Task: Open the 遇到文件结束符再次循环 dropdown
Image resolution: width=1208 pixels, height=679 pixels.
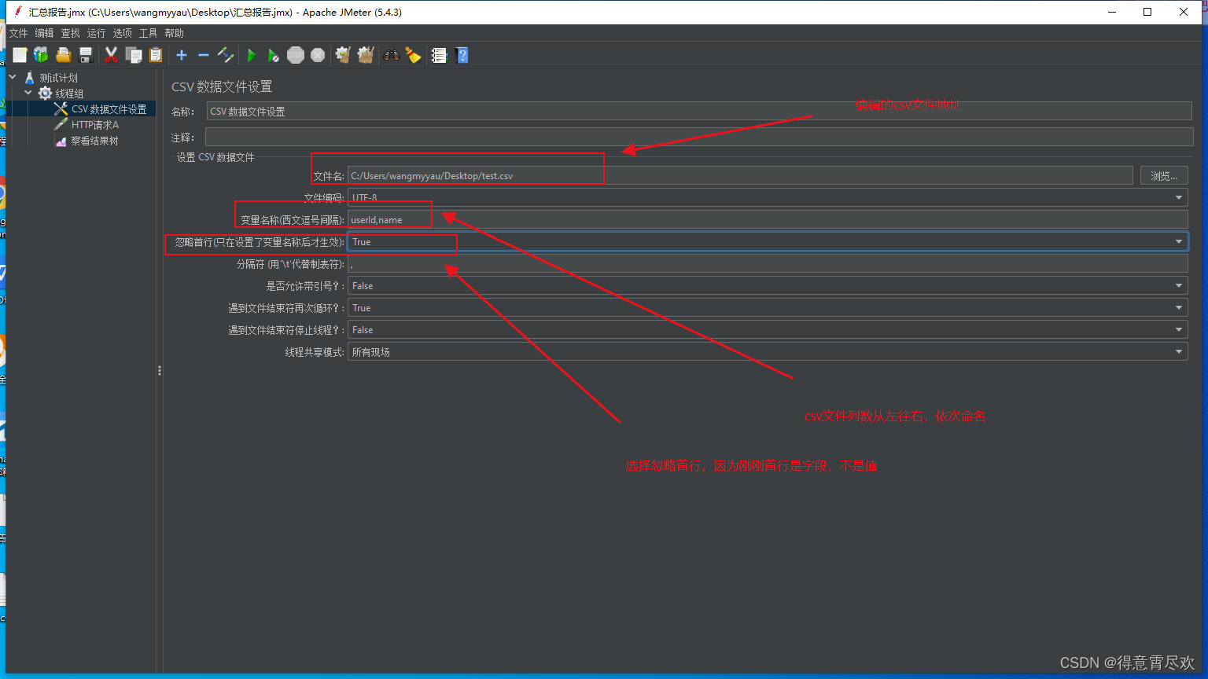Action: [x=768, y=308]
